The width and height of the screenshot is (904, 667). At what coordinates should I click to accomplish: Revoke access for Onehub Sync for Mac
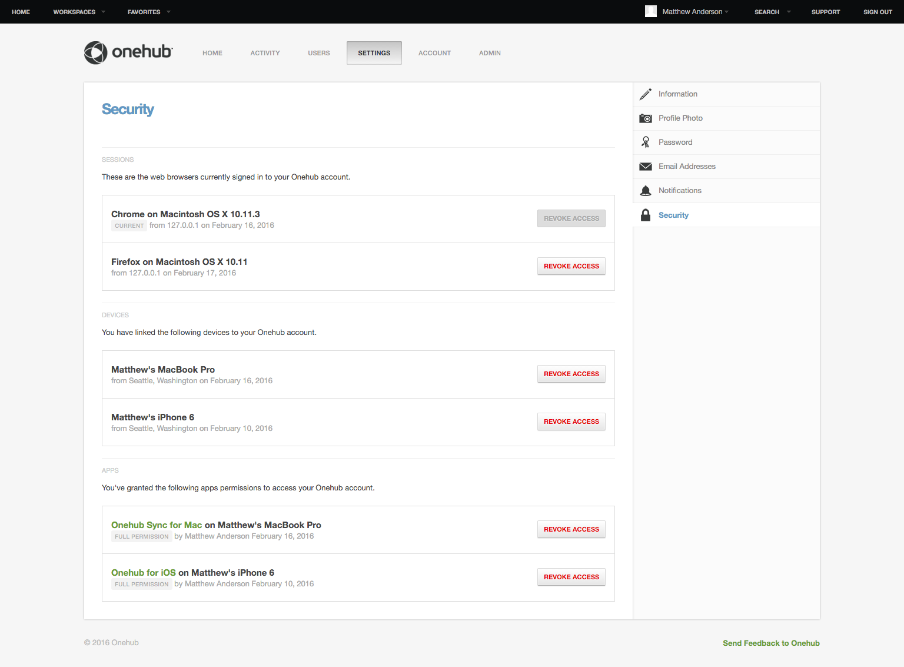point(571,529)
